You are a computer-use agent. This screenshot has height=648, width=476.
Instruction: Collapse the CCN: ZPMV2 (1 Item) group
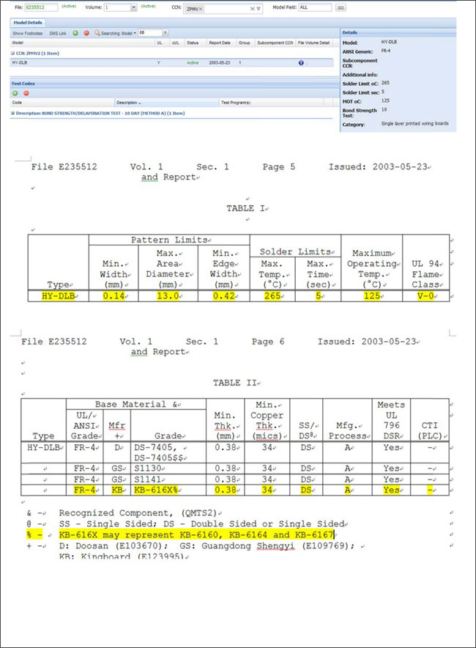(12, 54)
